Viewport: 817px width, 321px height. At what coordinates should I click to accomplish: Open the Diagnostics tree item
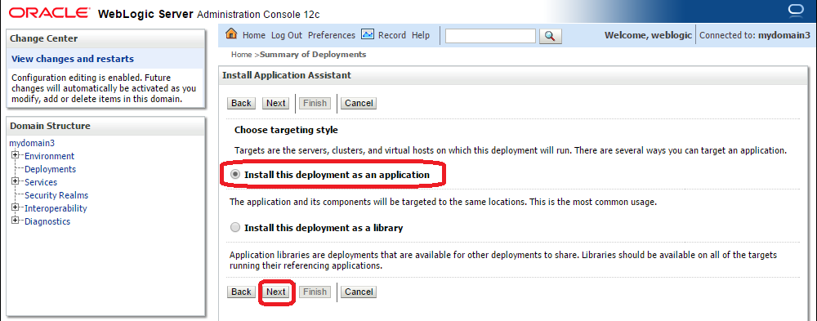(47, 221)
